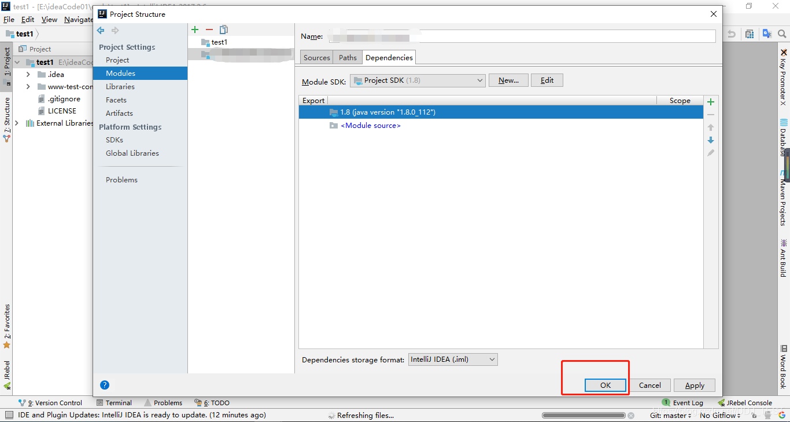This screenshot has width=790, height=422.
Task: Click the New... SDK button
Action: (508, 80)
